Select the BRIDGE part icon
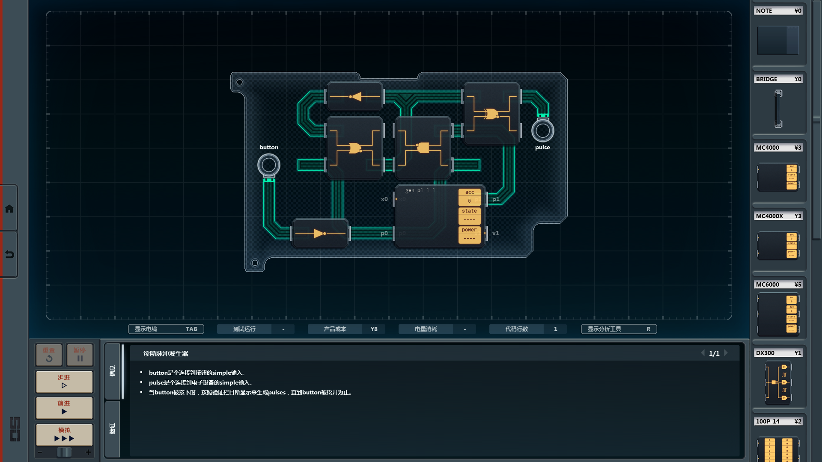Image resolution: width=822 pixels, height=462 pixels. pyautogui.click(x=778, y=108)
